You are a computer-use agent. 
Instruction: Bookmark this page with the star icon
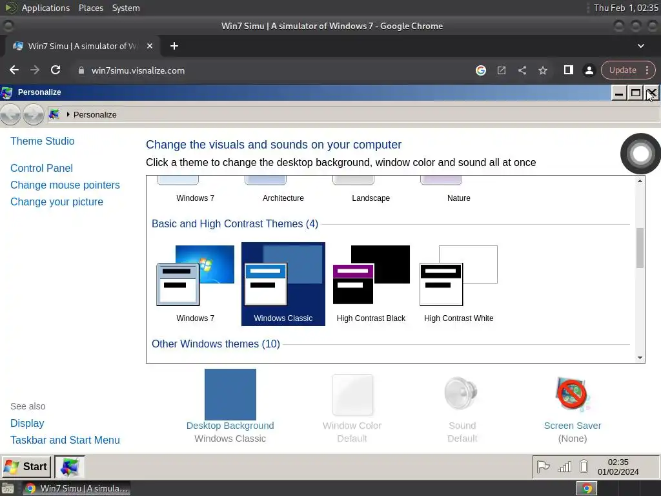542,70
